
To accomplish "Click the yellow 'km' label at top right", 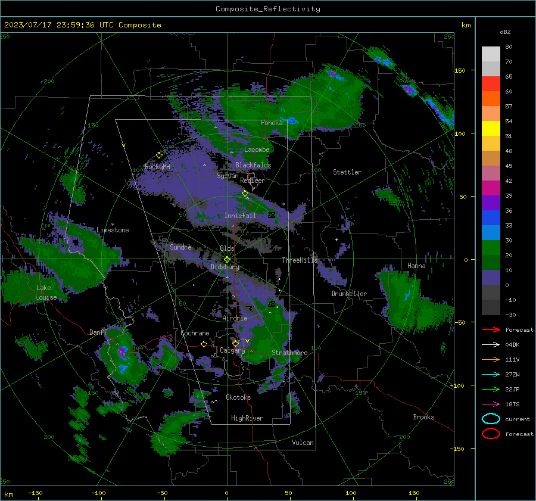I will (x=466, y=25).
